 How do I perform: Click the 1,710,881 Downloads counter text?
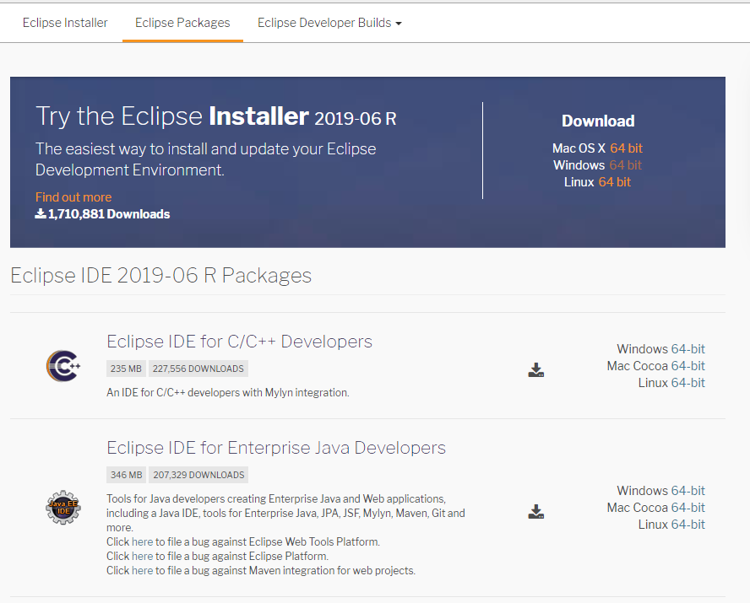coord(109,214)
